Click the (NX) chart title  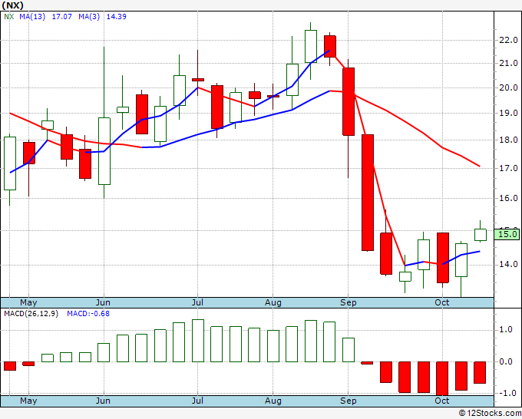12,5
